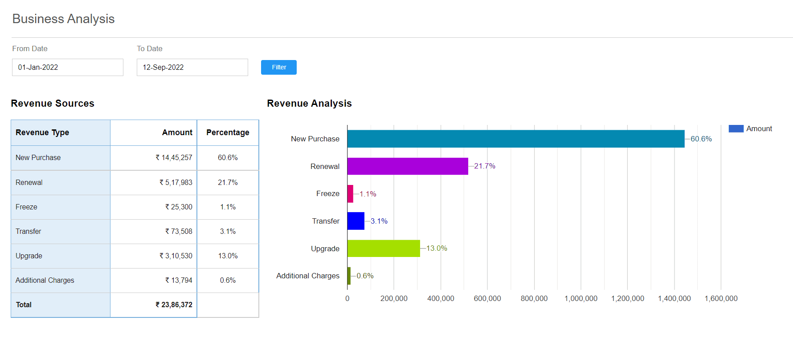Click the Transfer percentage 3.1% cell

[x=228, y=232]
